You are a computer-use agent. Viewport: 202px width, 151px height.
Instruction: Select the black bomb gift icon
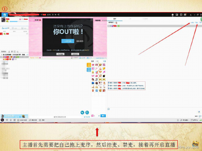tap(104, 76)
